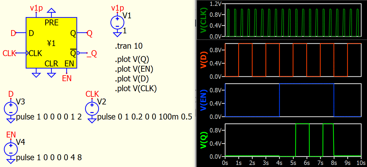Click the V1 value label 1
The width and height of the screenshot is (367, 167).
[x=125, y=31]
